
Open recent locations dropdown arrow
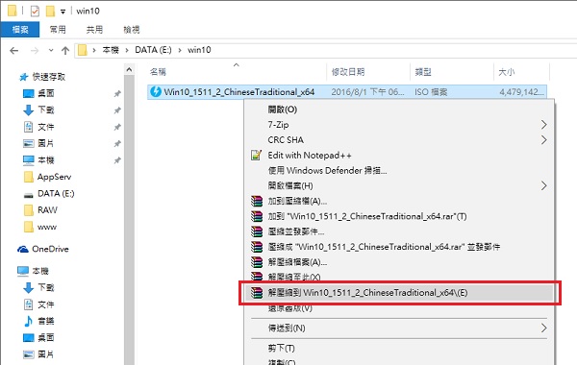[x=51, y=50]
